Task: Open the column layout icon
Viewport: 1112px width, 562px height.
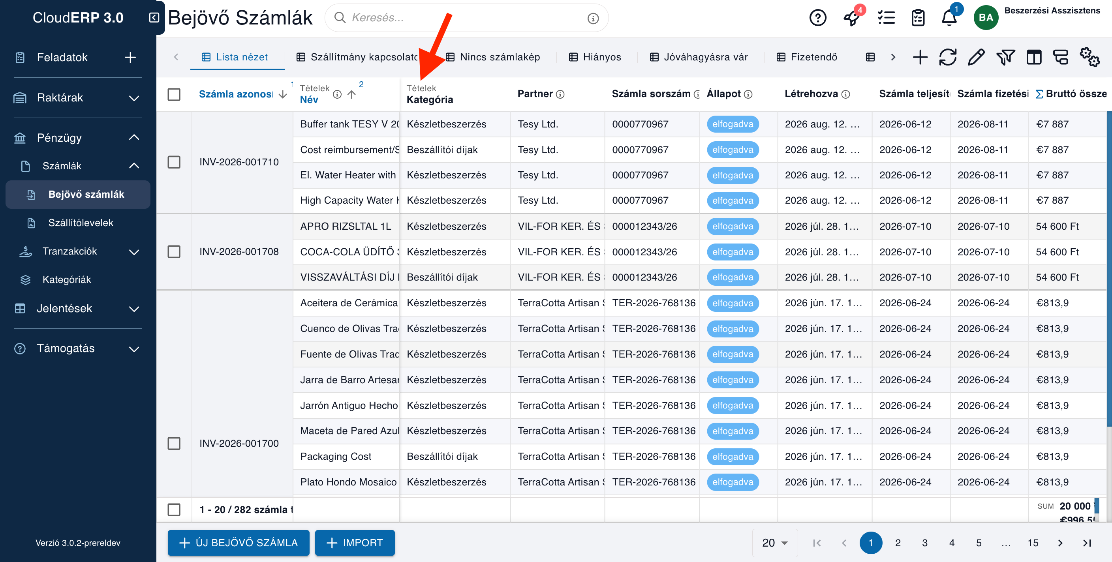Action: (1033, 57)
